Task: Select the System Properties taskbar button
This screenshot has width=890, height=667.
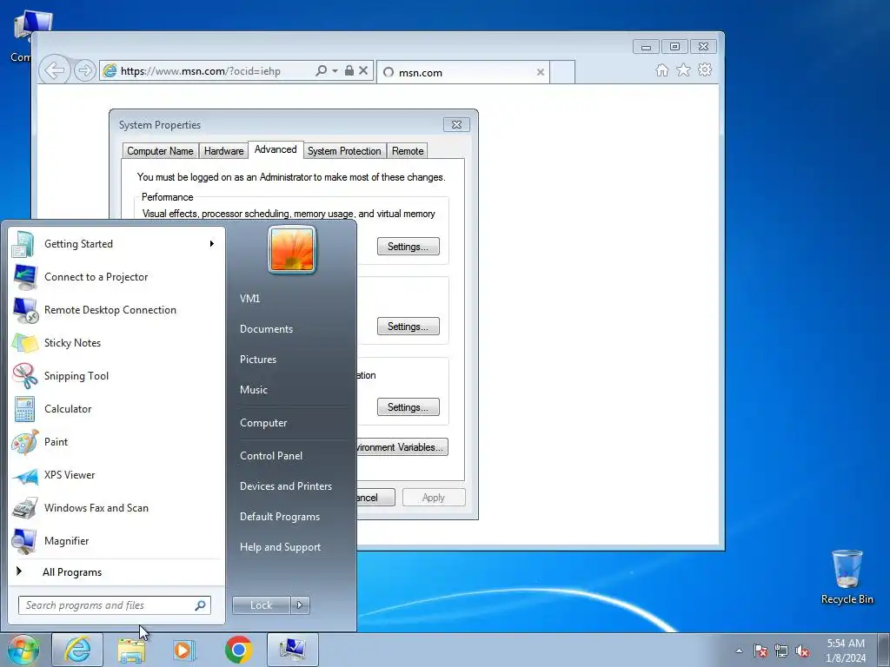Action: (292, 650)
